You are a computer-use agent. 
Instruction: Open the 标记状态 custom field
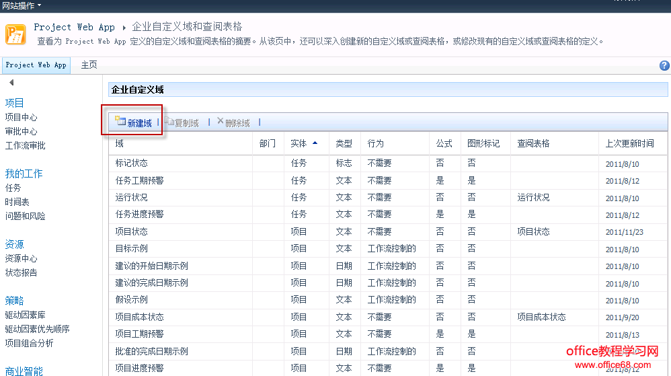pyautogui.click(x=131, y=163)
